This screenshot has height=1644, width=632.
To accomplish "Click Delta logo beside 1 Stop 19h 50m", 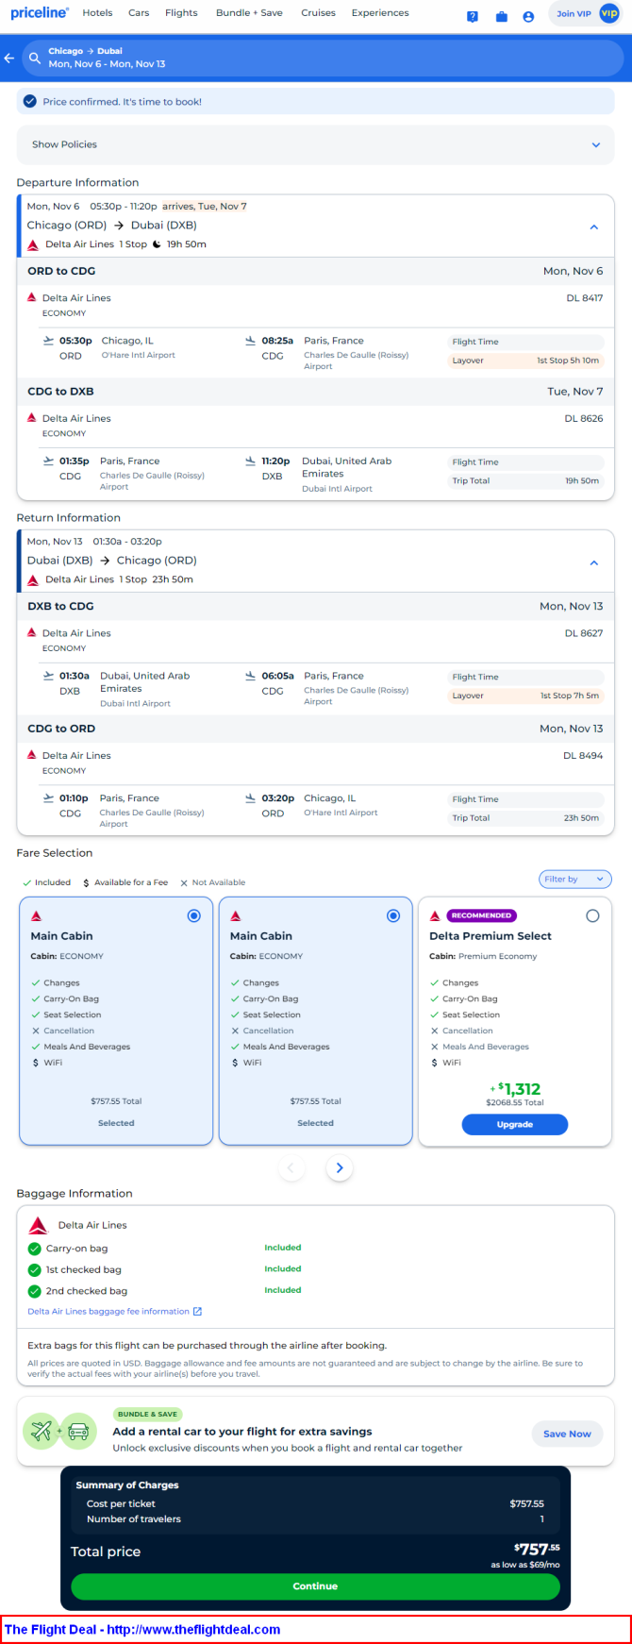I will (33, 244).
